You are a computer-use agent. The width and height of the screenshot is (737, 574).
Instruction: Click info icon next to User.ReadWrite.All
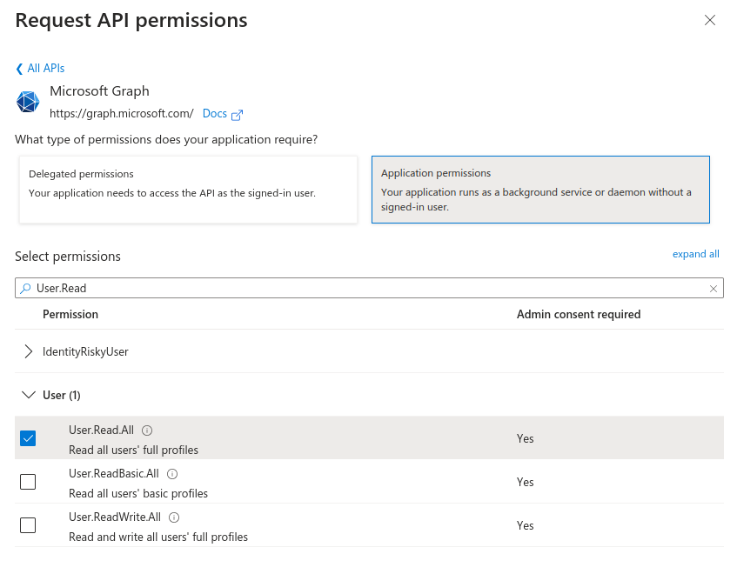[174, 517]
